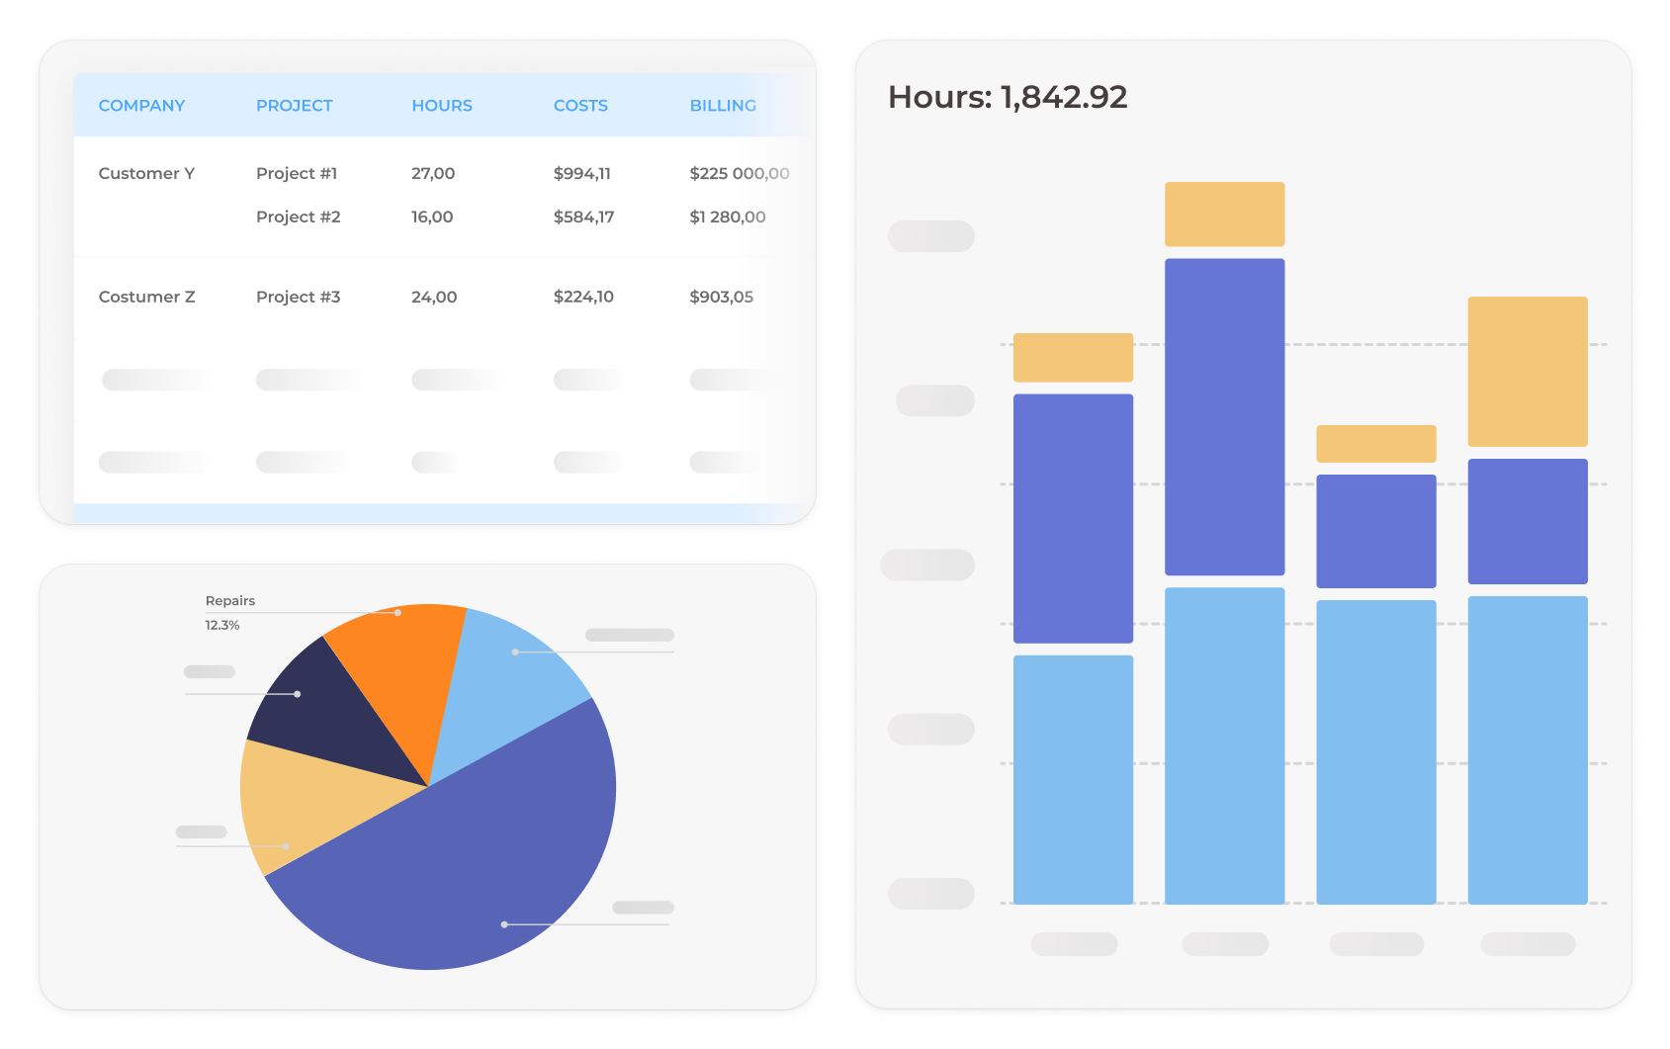
Task: Click the $225 000,00 billing value
Action: coord(739,174)
